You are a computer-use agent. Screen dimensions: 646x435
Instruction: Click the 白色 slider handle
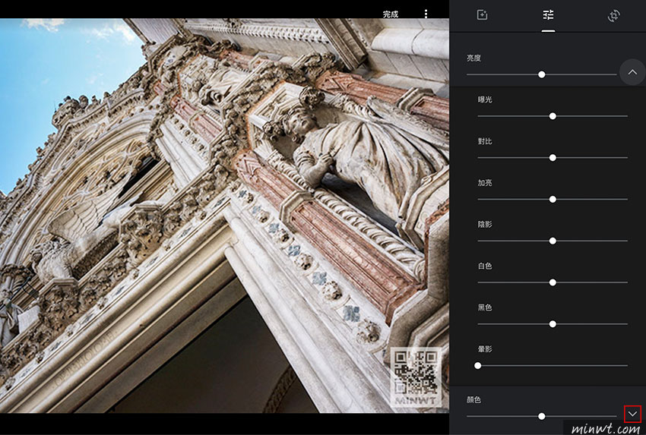pyautogui.click(x=553, y=282)
